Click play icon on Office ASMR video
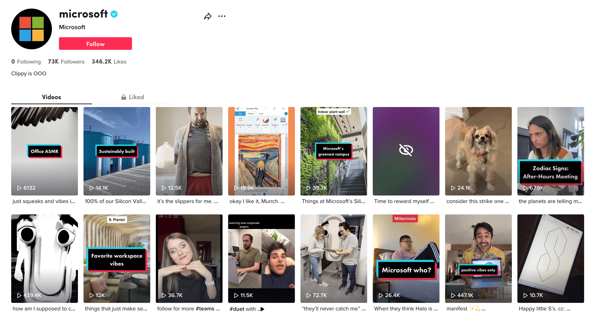Viewport: 589px width, 319px height. click(x=19, y=188)
